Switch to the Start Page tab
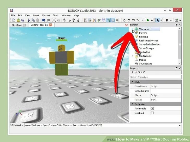The width and height of the screenshot is (190, 142). click(17, 25)
